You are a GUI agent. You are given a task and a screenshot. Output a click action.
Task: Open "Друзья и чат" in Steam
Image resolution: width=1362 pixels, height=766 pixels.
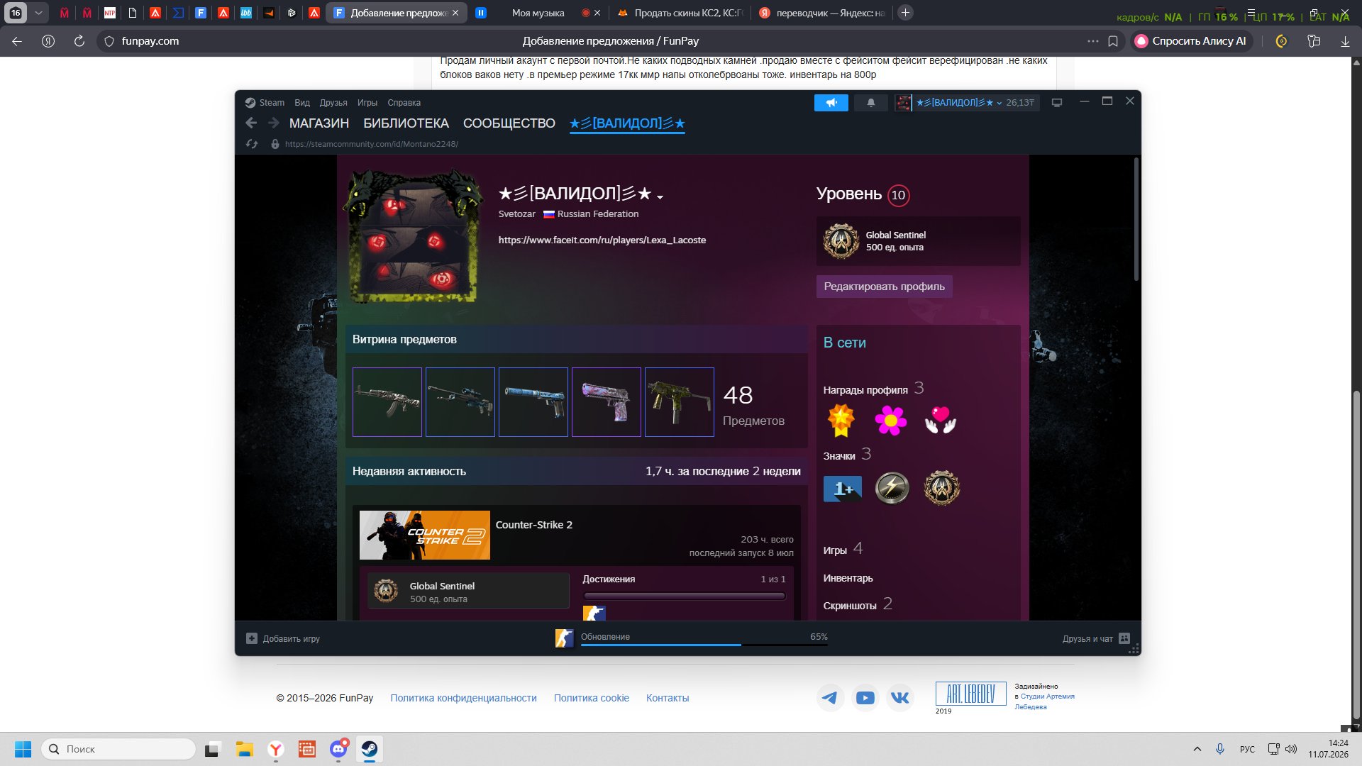click(x=1096, y=639)
